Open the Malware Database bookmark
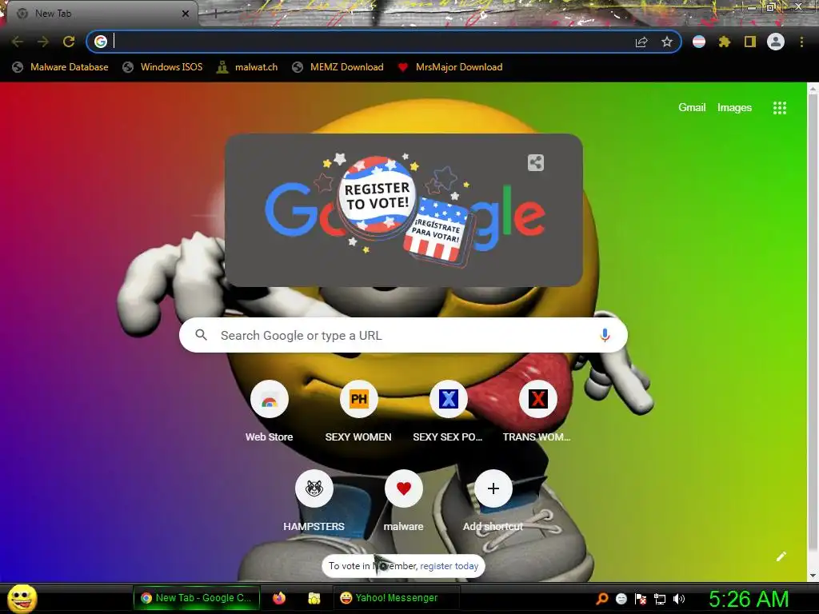This screenshot has width=819, height=614. pos(61,67)
